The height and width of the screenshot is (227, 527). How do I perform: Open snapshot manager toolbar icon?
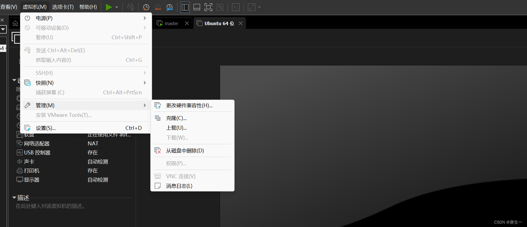click(169, 7)
